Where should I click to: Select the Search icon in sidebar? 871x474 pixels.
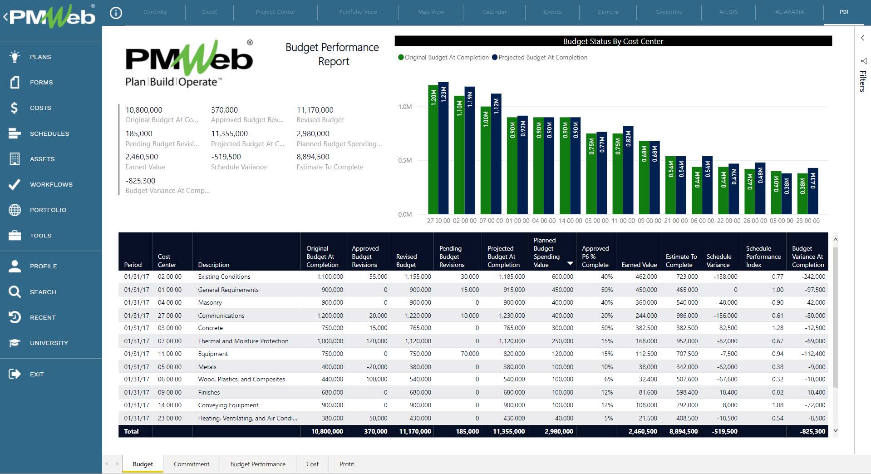click(14, 292)
